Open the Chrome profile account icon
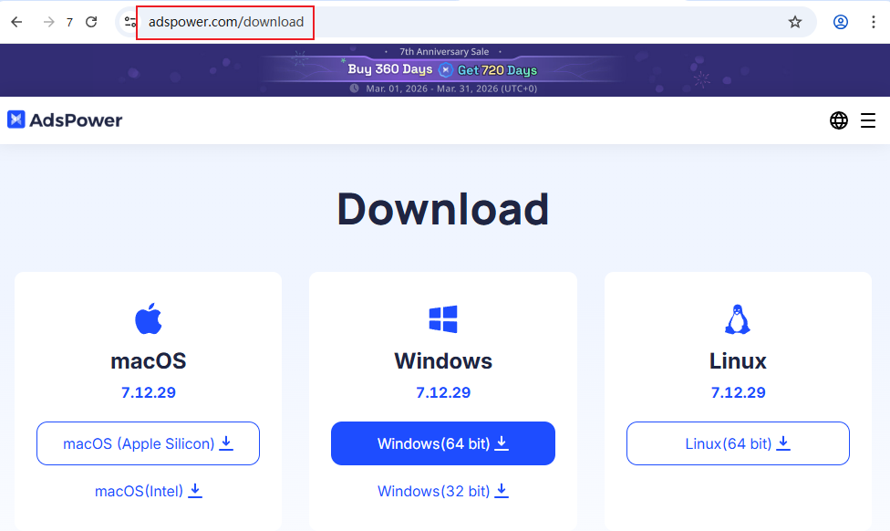890x531 pixels. point(840,22)
